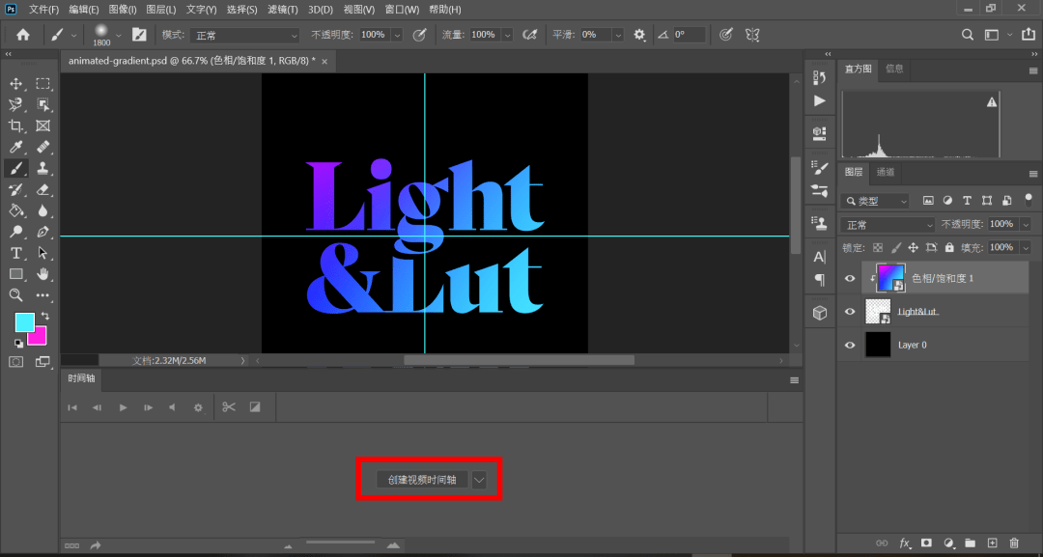1043x557 pixels.
Task: Click the scissors split-at-playhead icon
Action: [x=229, y=406]
